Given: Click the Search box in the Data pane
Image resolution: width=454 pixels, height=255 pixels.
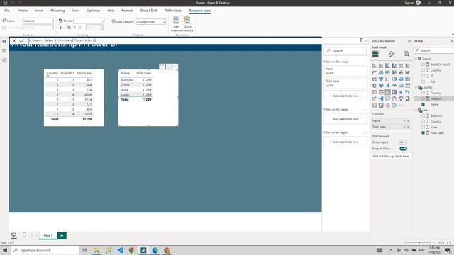Looking at the screenshot, I should [x=434, y=50].
